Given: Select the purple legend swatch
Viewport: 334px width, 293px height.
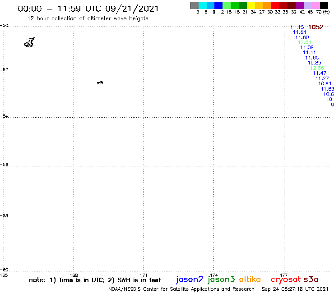Looking at the screenshot, I should point(300,5).
